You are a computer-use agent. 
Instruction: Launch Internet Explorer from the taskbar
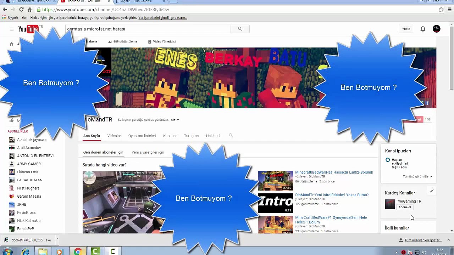pyautogui.click(x=25, y=251)
